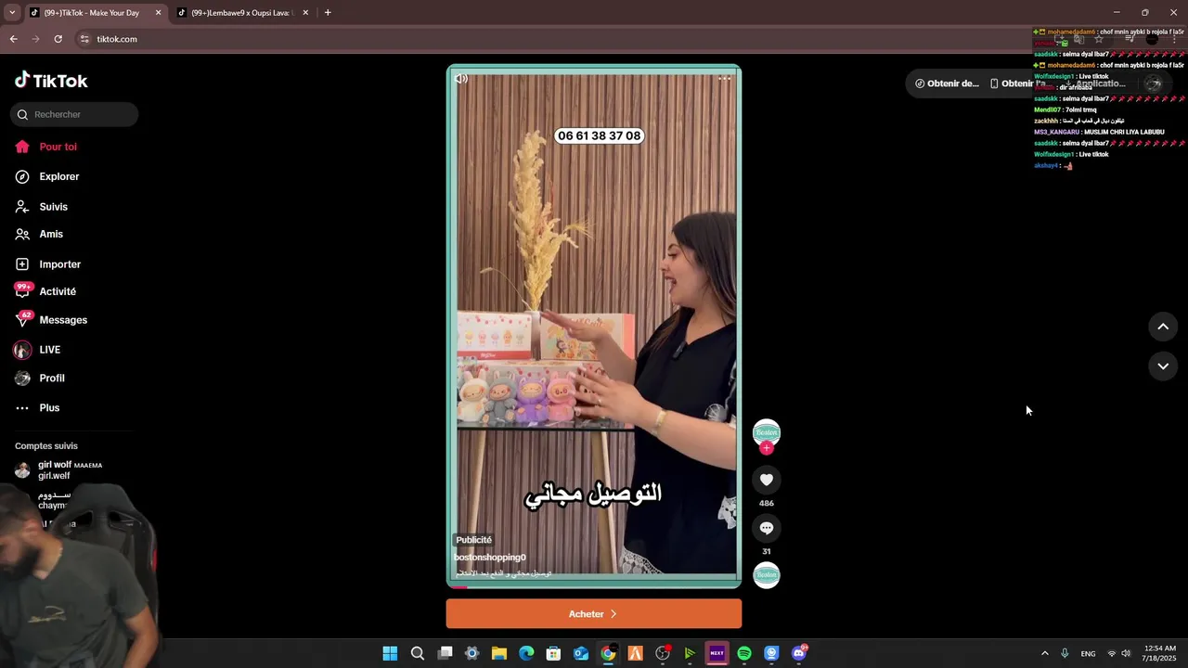Open the purple NEXT app on taskbar

point(717,653)
